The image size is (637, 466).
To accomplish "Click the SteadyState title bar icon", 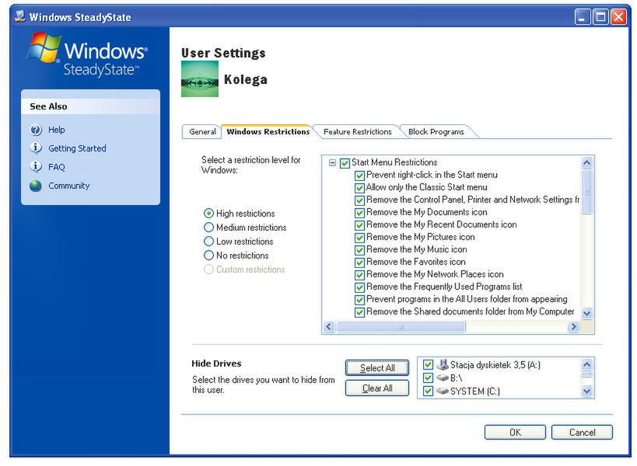I will pyautogui.click(x=19, y=16).
